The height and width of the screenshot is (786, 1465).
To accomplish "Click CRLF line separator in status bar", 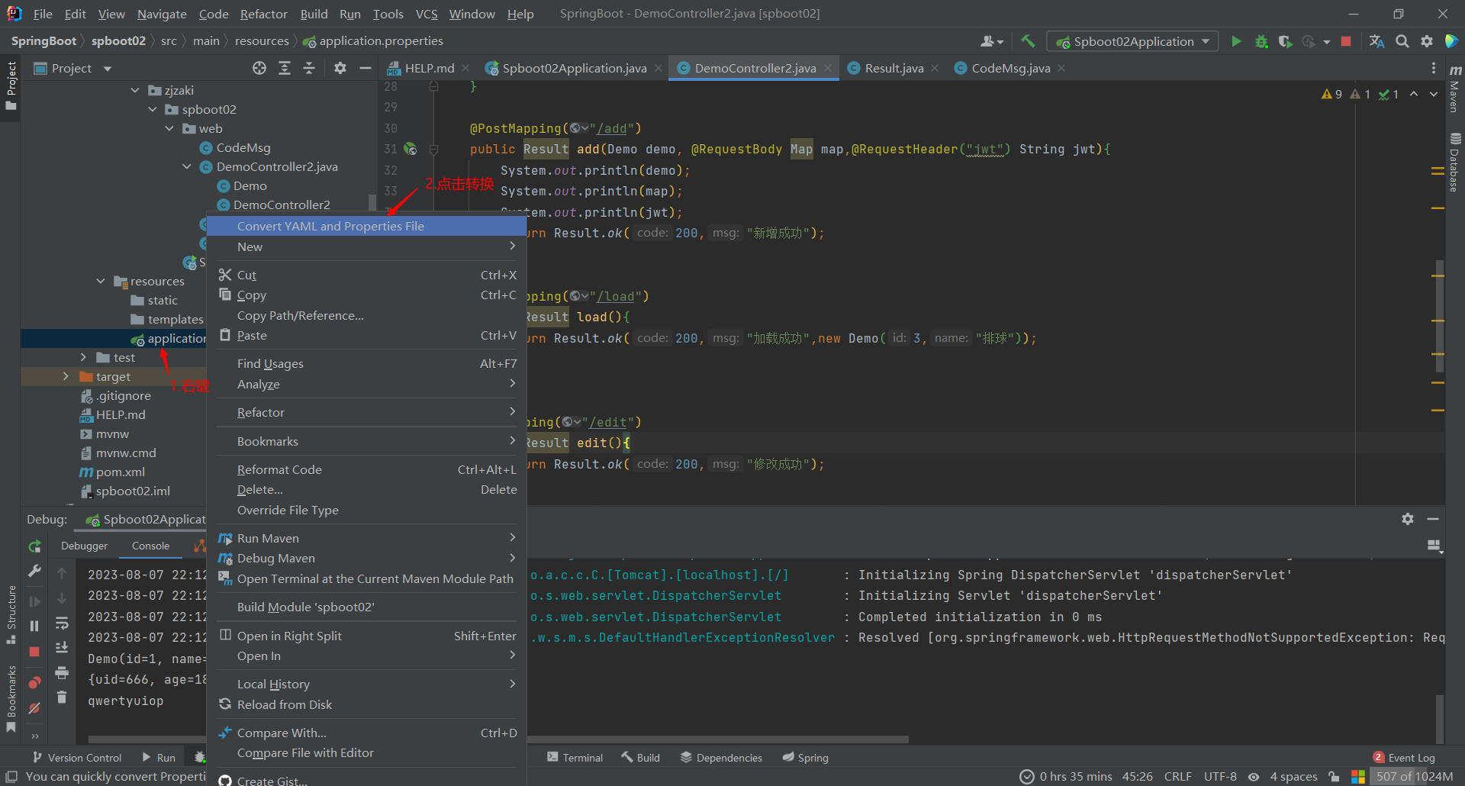I will [x=1177, y=776].
